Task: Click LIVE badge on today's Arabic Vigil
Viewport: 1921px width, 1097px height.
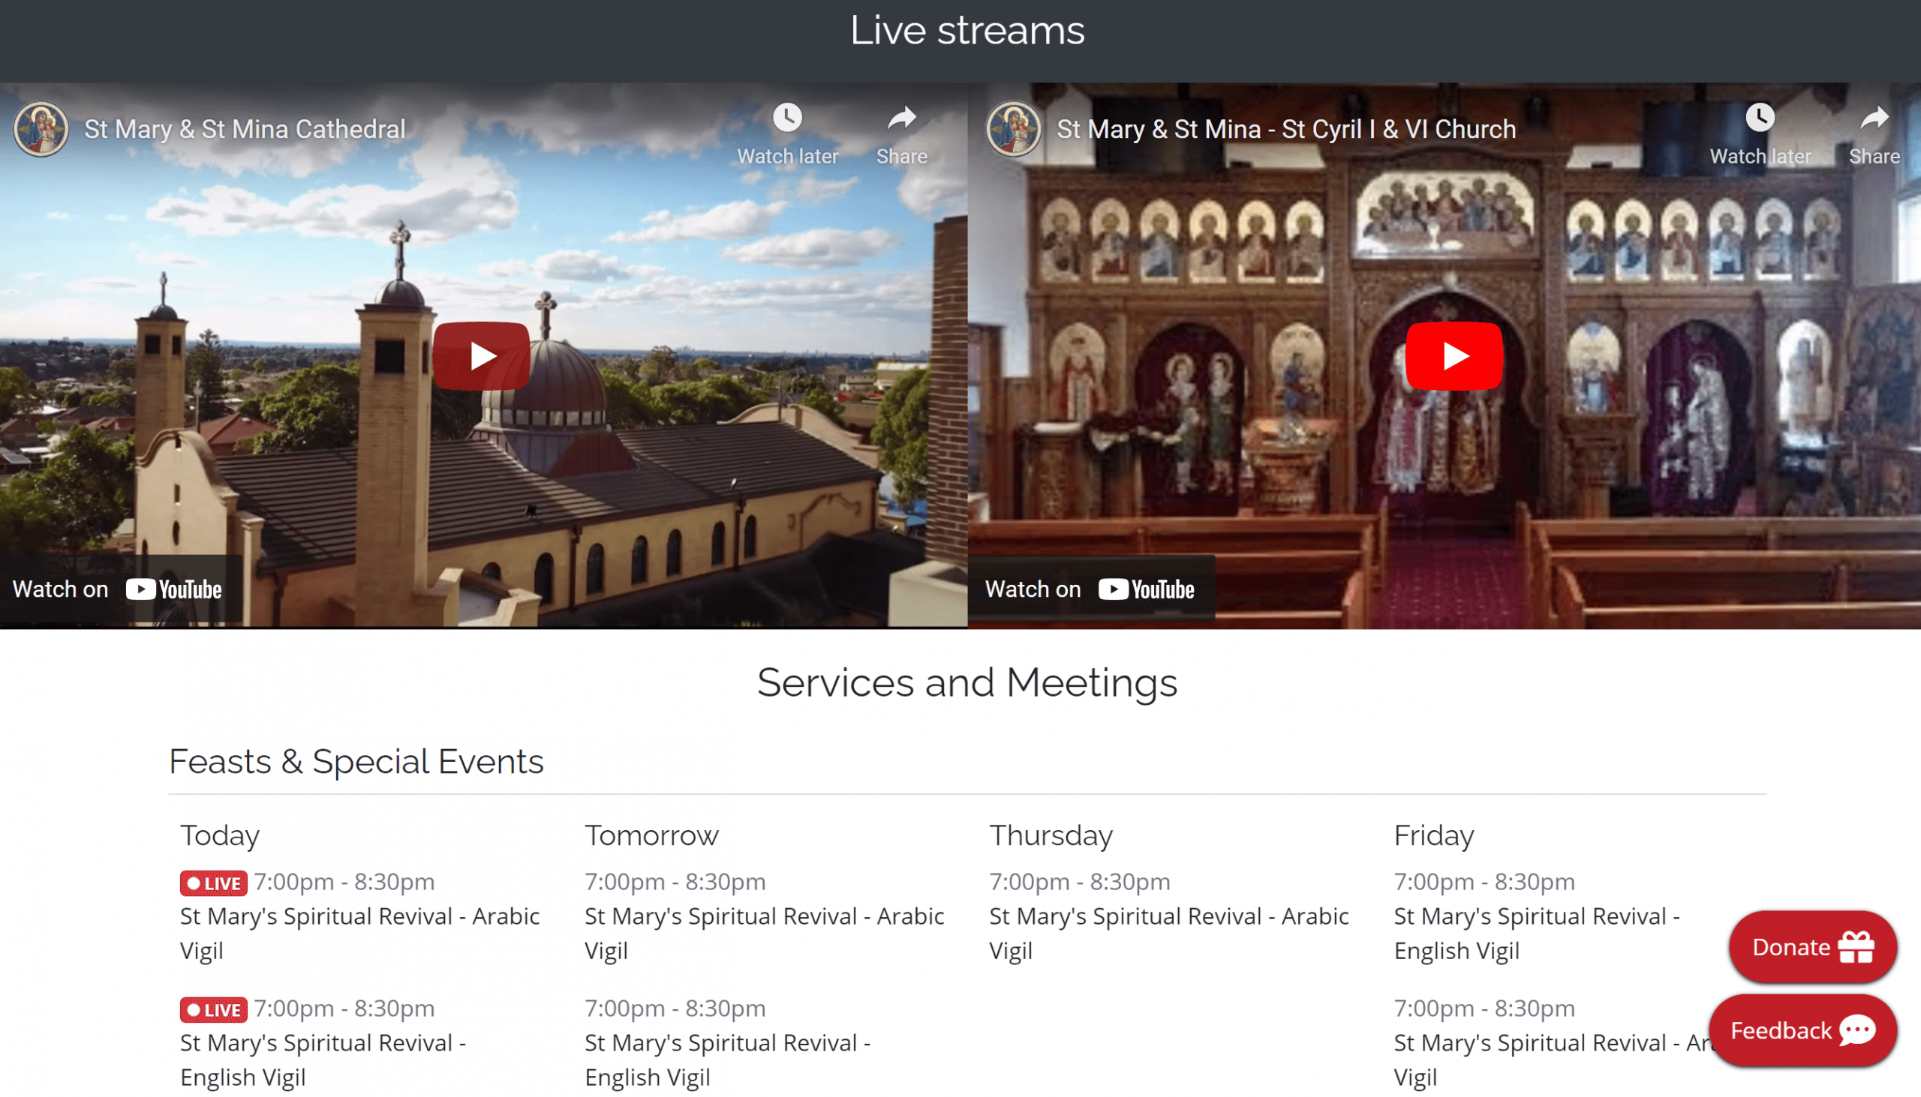Action: pyautogui.click(x=213, y=883)
